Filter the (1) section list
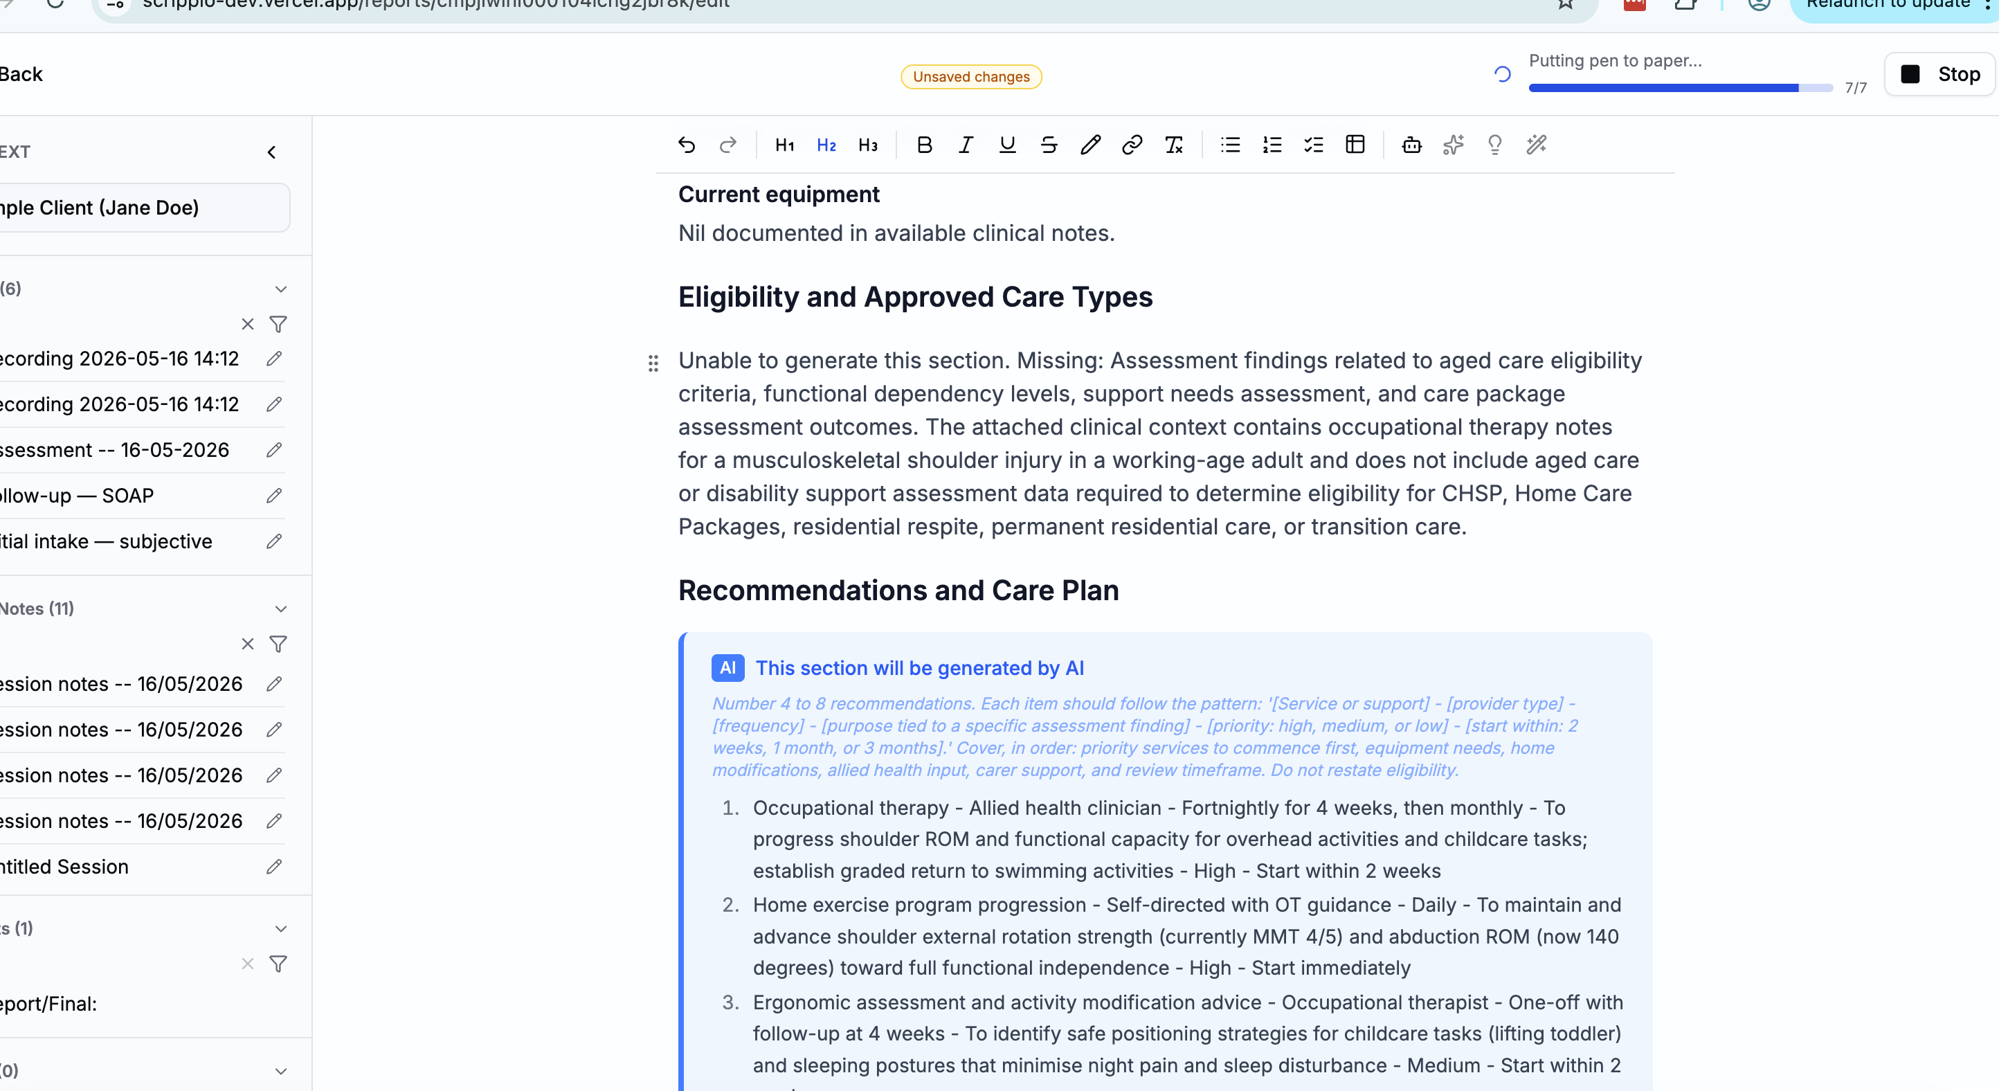Viewport: 1999px width, 1091px height. pyautogui.click(x=278, y=964)
